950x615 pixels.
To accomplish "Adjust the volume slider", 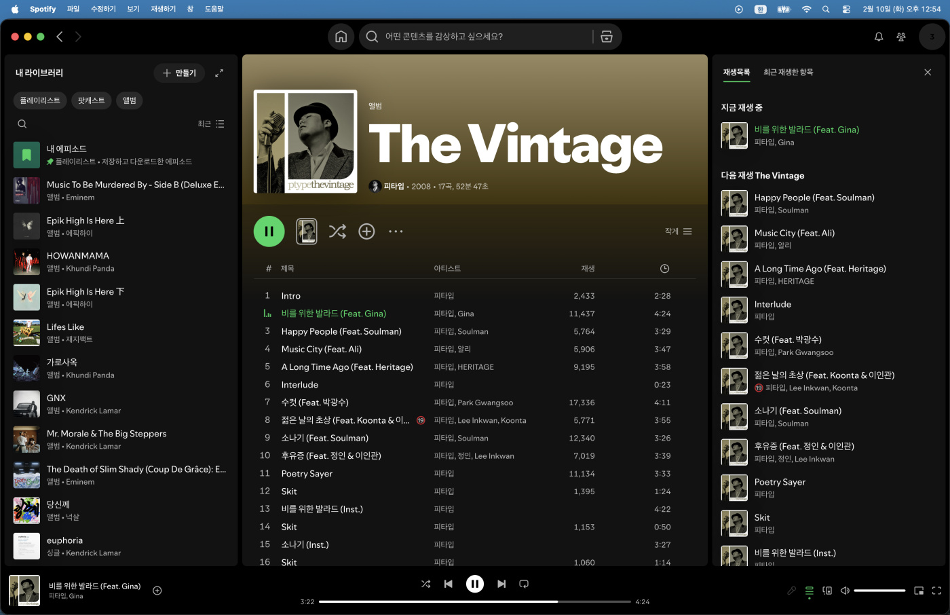I will [x=879, y=591].
